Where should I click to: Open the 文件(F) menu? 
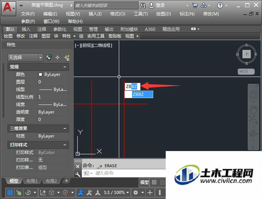click(x=28, y=14)
